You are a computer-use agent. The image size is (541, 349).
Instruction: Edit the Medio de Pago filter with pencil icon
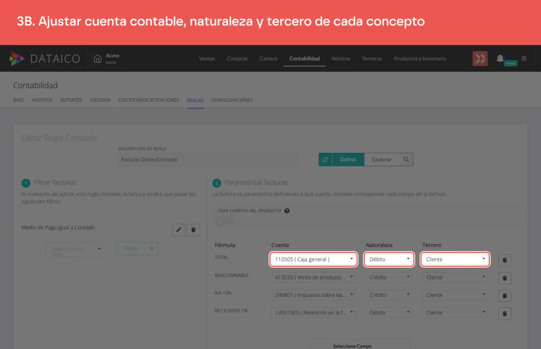(179, 230)
